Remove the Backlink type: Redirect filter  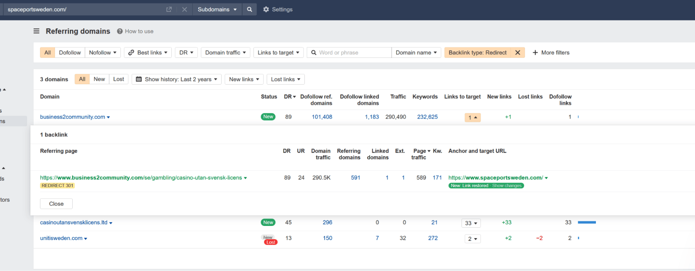[x=518, y=53]
